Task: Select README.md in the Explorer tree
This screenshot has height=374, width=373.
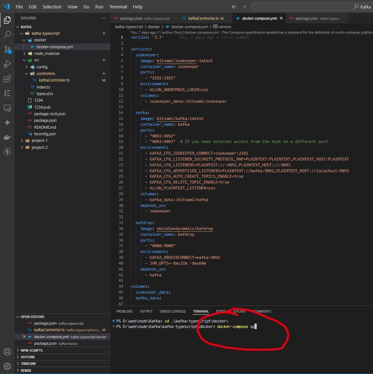Action: click(x=45, y=127)
